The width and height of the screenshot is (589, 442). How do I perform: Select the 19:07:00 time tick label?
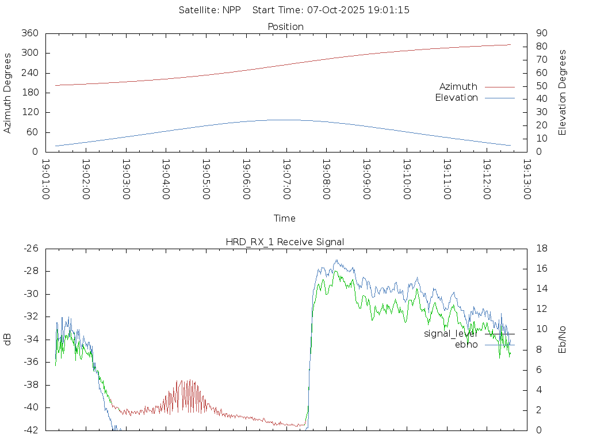pyautogui.click(x=286, y=180)
